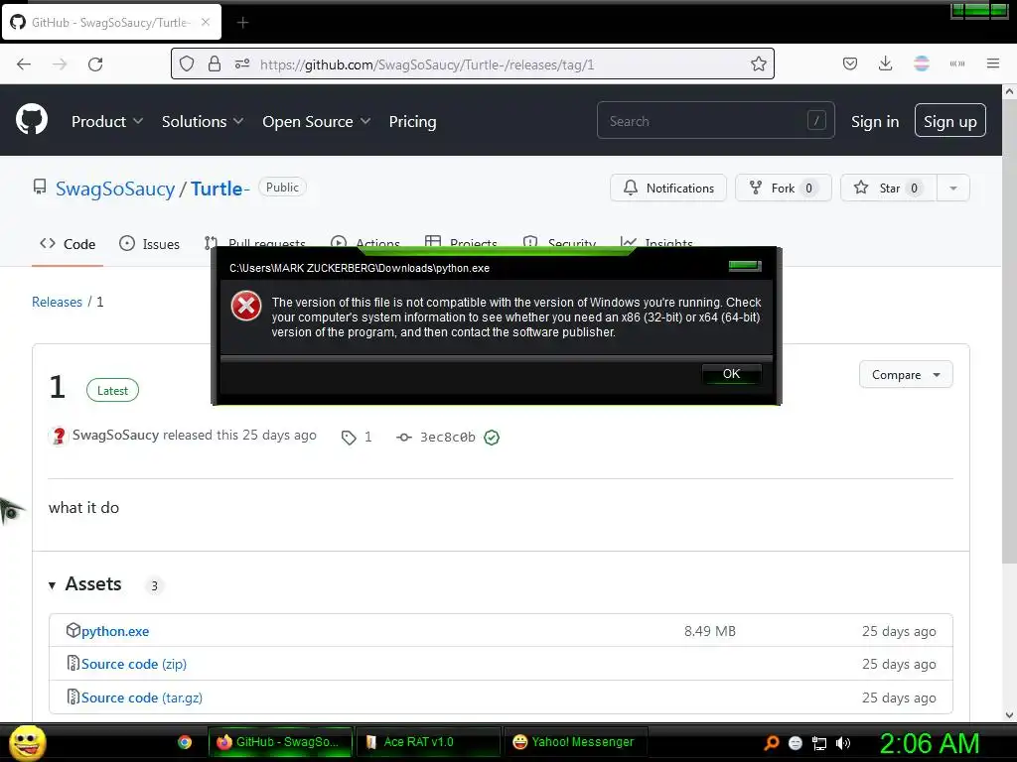Click the round face tray icon
This screenshot has width=1017, height=762.
[796, 743]
